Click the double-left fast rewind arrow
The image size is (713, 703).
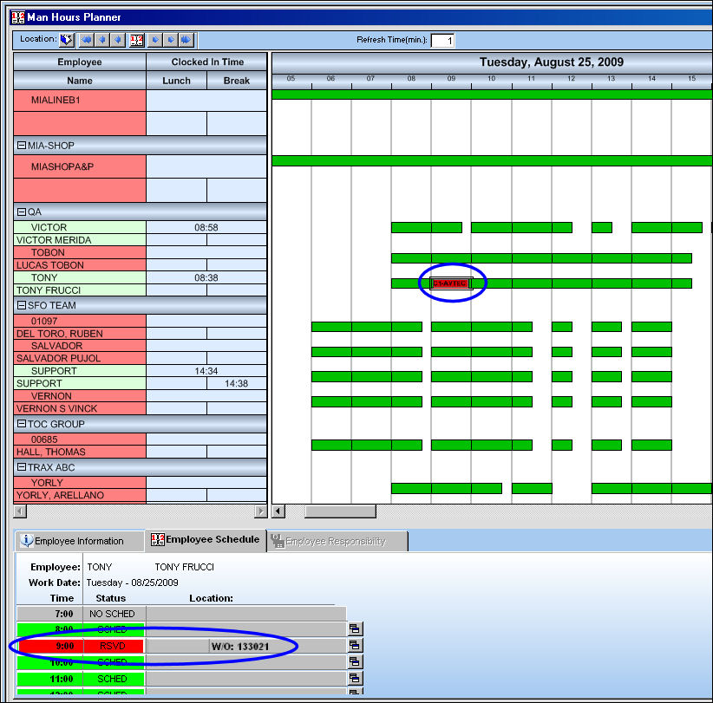click(87, 40)
